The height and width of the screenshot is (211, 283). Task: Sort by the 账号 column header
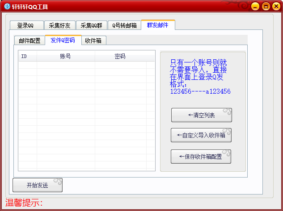pyautogui.click(x=66, y=56)
